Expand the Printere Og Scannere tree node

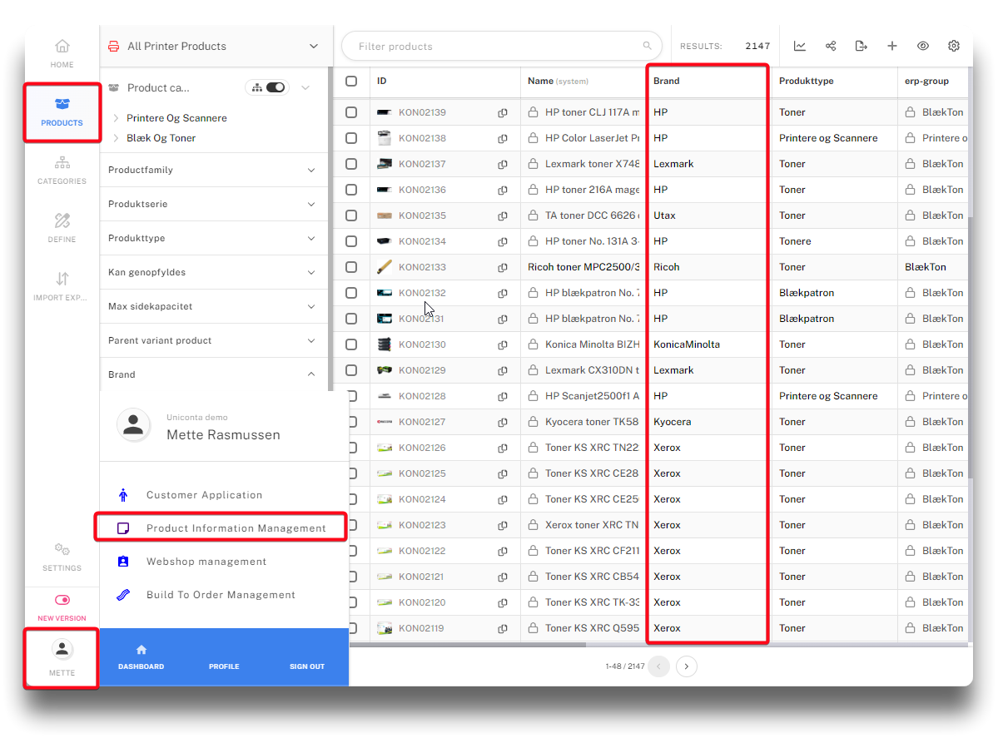(116, 118)
